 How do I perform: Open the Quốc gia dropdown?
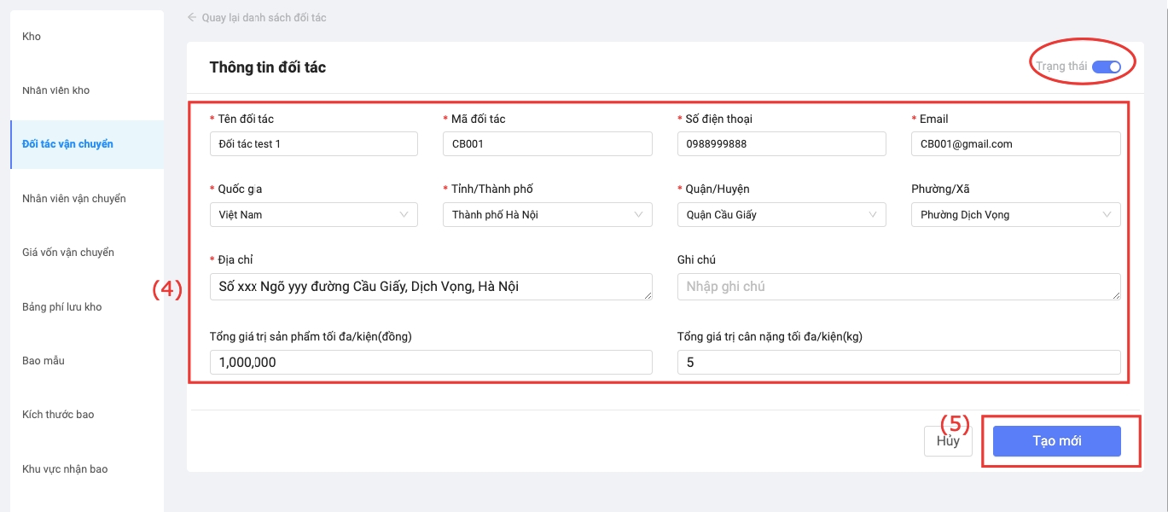pos(313,215)
